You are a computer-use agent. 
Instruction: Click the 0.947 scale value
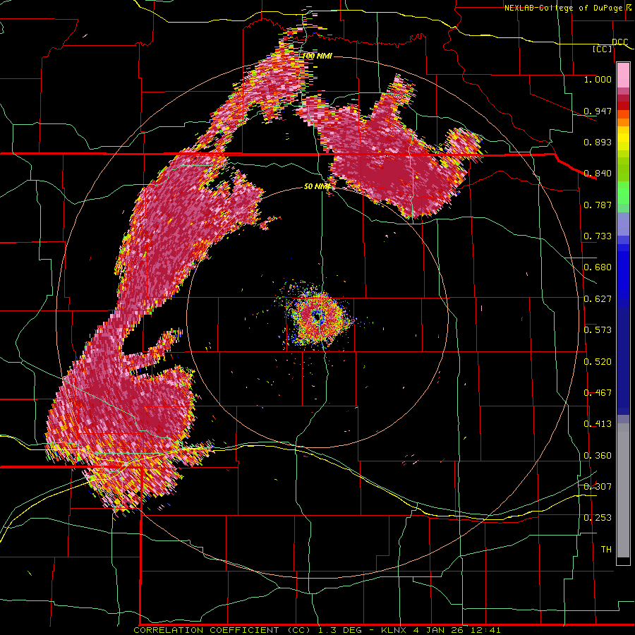pyautogui.click(x=598, y=111)
